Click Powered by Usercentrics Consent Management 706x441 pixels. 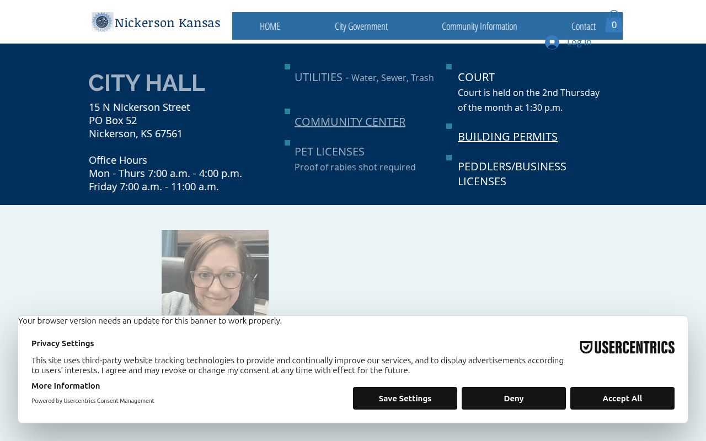[x=93, y=401]
